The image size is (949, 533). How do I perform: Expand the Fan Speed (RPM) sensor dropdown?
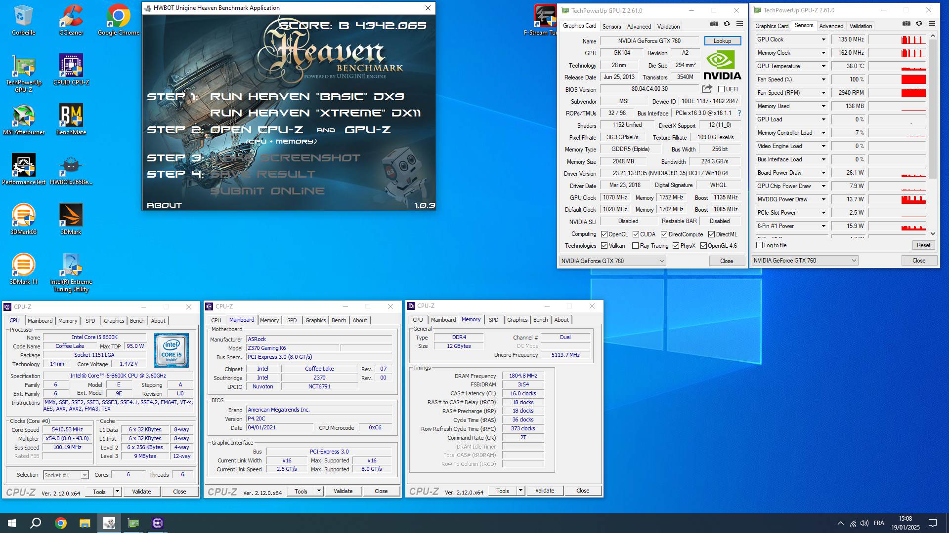point(823,93)
